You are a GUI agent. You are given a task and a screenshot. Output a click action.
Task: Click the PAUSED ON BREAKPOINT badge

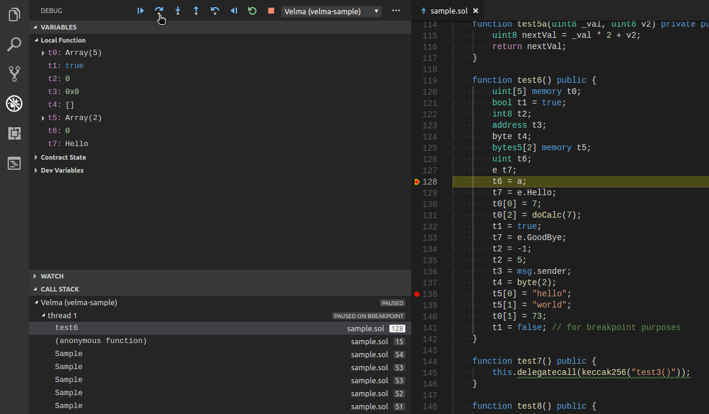(369, 316)
